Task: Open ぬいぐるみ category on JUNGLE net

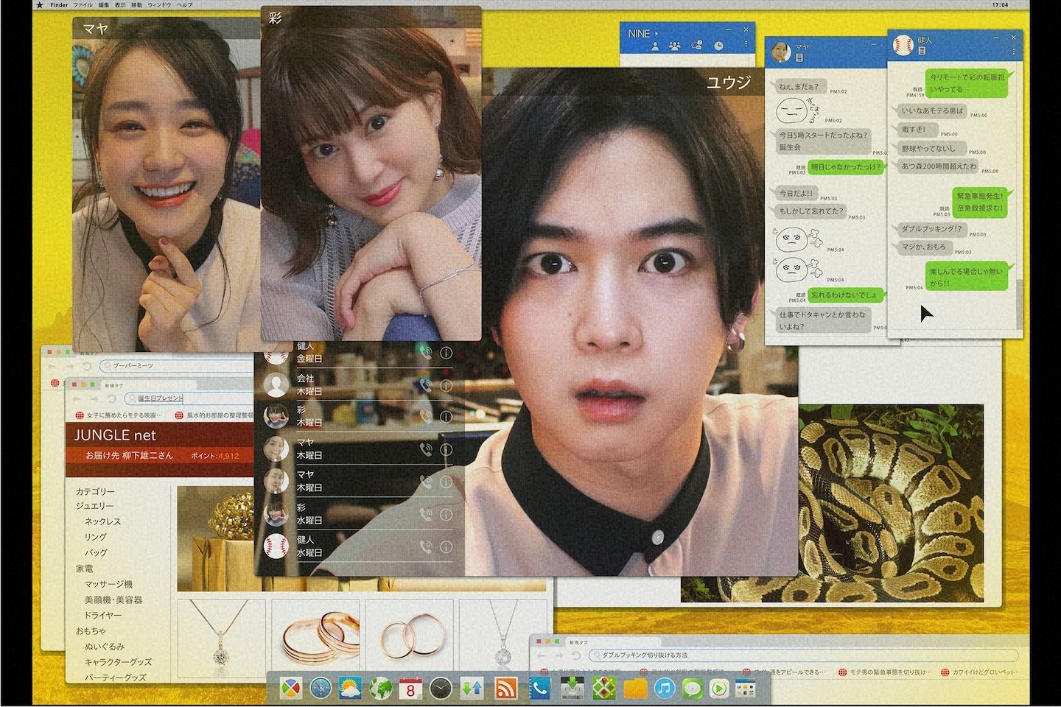Action: click(104, 647)
